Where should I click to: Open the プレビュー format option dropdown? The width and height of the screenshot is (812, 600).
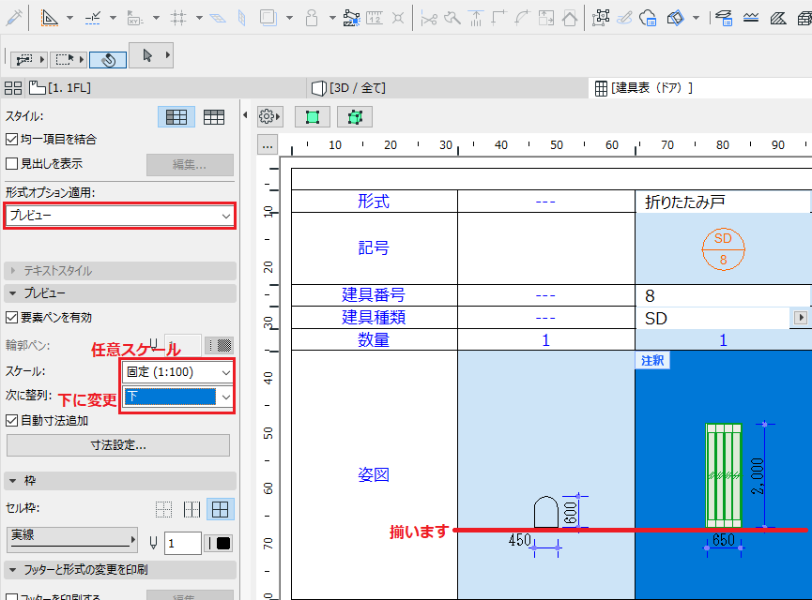[119, 216]
